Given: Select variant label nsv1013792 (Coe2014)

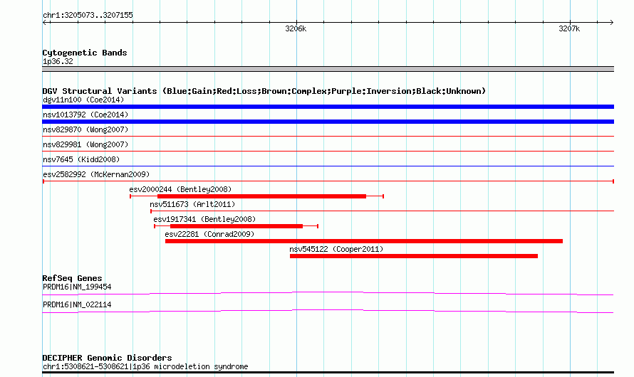Looking at the screenshot, I should coord(85,115).
